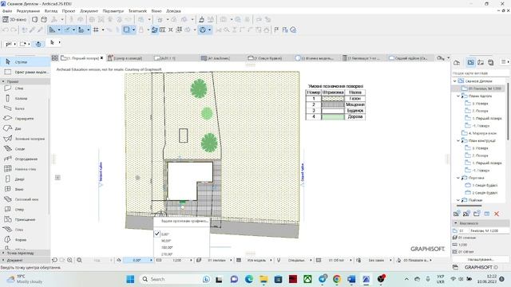The height and width of the screenshot is (287, 511).
Task: Open the Teamwork menu
Action: pyautogui.click(x=137, y=10)
